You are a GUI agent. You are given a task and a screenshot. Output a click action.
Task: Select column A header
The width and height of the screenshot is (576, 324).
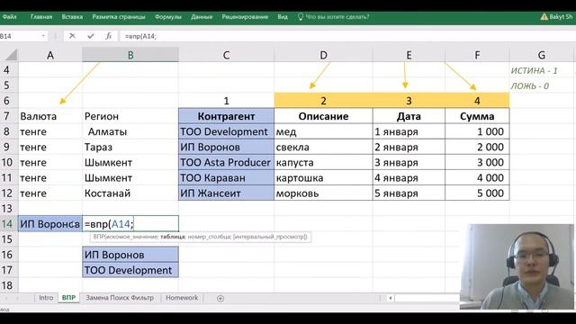point(50,55)
